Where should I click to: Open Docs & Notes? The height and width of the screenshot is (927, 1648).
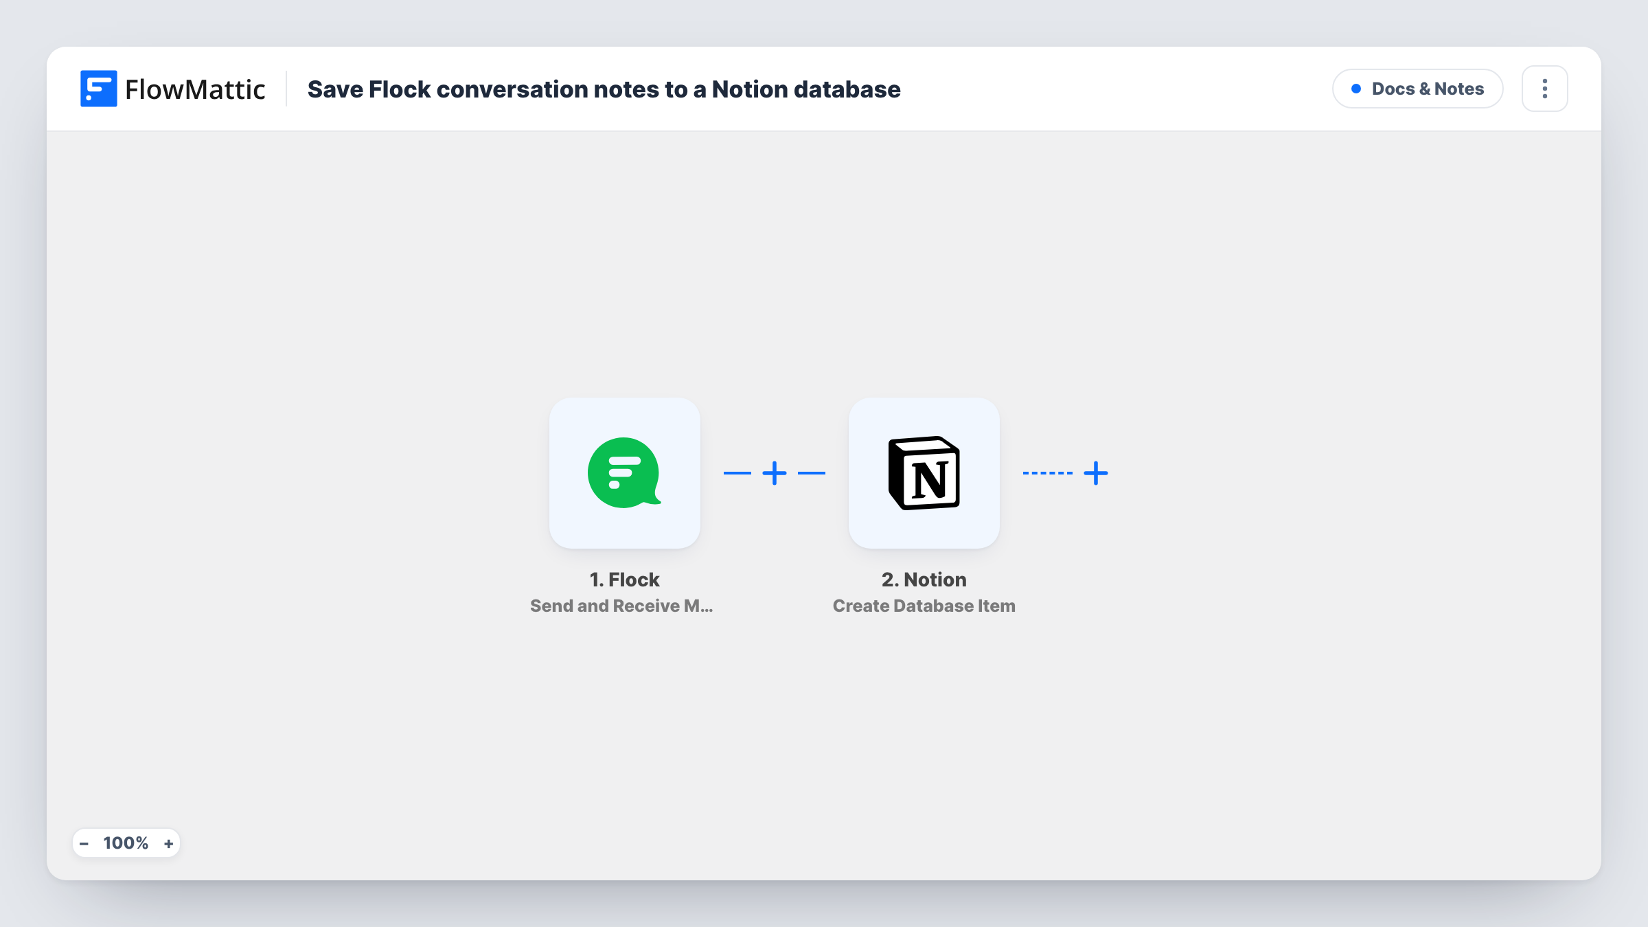click(1418, 89)
